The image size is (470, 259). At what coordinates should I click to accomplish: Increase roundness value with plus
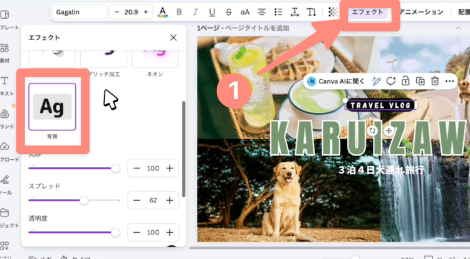click(x=170, y=168)
